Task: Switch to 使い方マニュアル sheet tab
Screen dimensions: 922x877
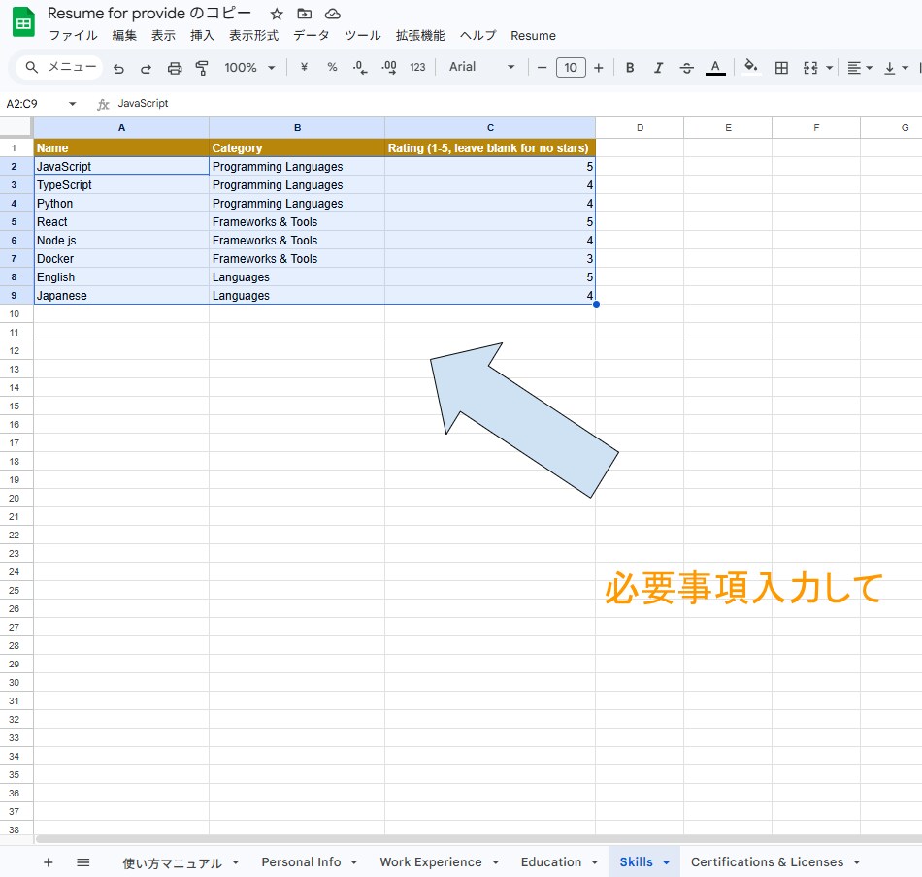Action: 172,862
